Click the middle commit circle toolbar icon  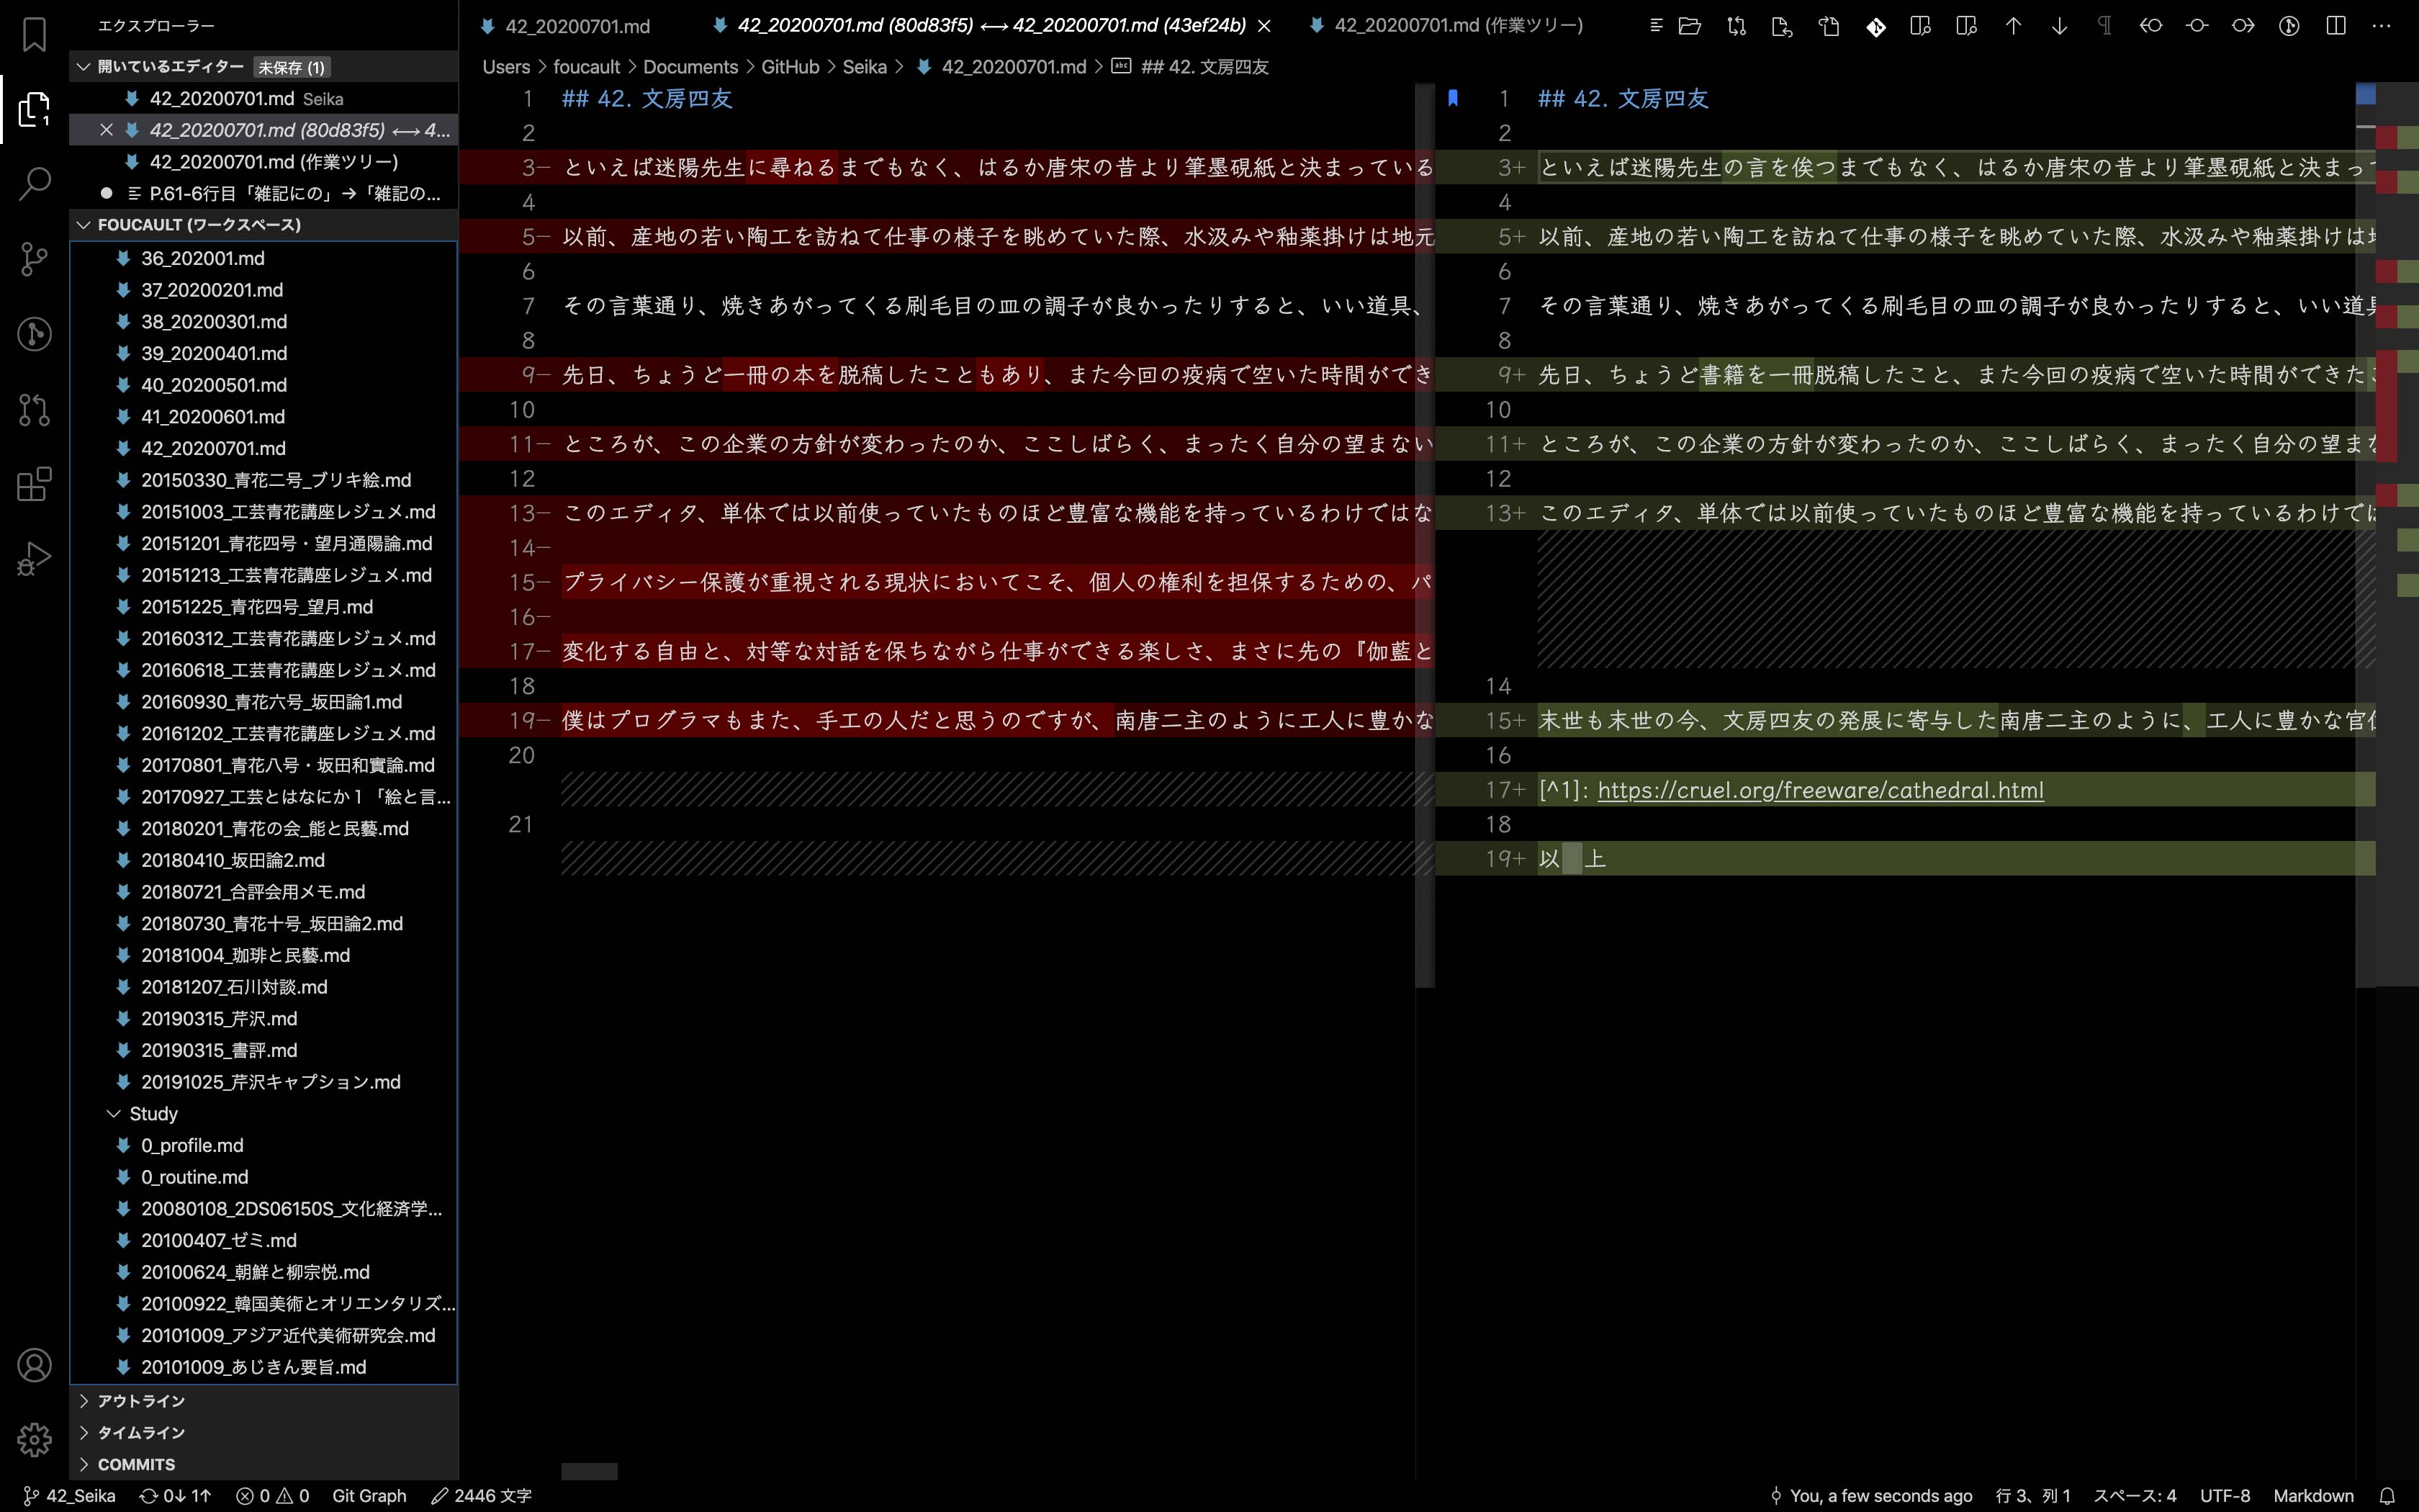click(2197, 26)
